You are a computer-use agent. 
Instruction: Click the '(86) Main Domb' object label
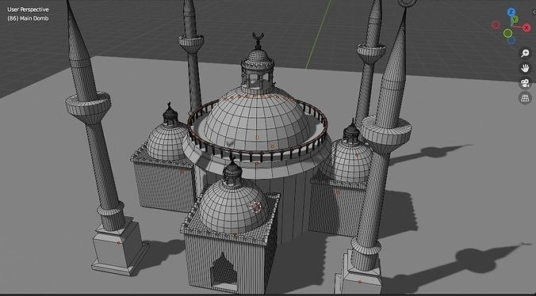28,18
